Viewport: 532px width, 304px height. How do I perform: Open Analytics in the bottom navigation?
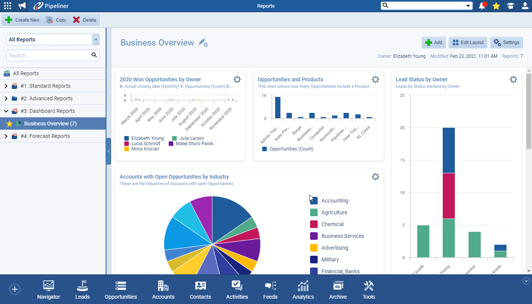tap(303, 290)
